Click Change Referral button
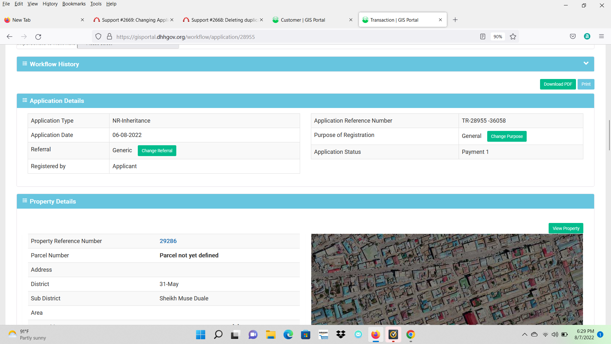This screenshot has width=611, height=344. click(157, 151)
